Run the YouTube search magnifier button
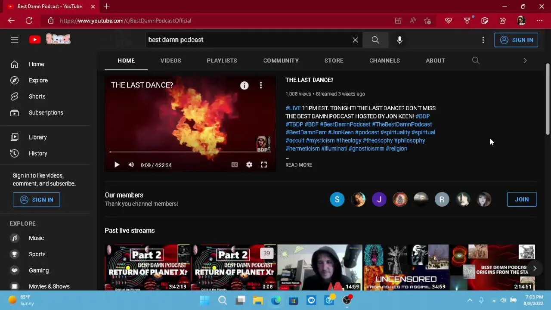Screen dimensions: 551x310 coord(375,40)
